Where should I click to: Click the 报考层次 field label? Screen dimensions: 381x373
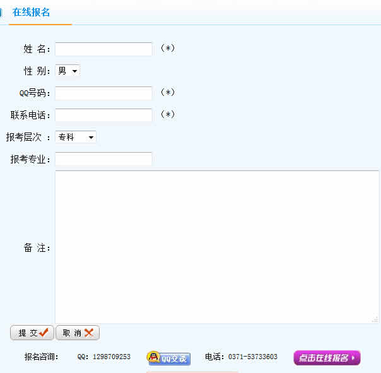pyautogui.click(x=24, y=137)
